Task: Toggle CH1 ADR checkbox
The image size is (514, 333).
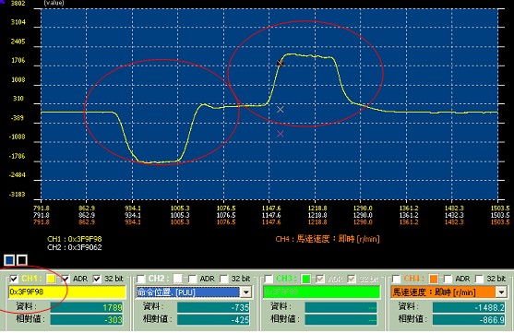Action: click(x=66, y=279)
